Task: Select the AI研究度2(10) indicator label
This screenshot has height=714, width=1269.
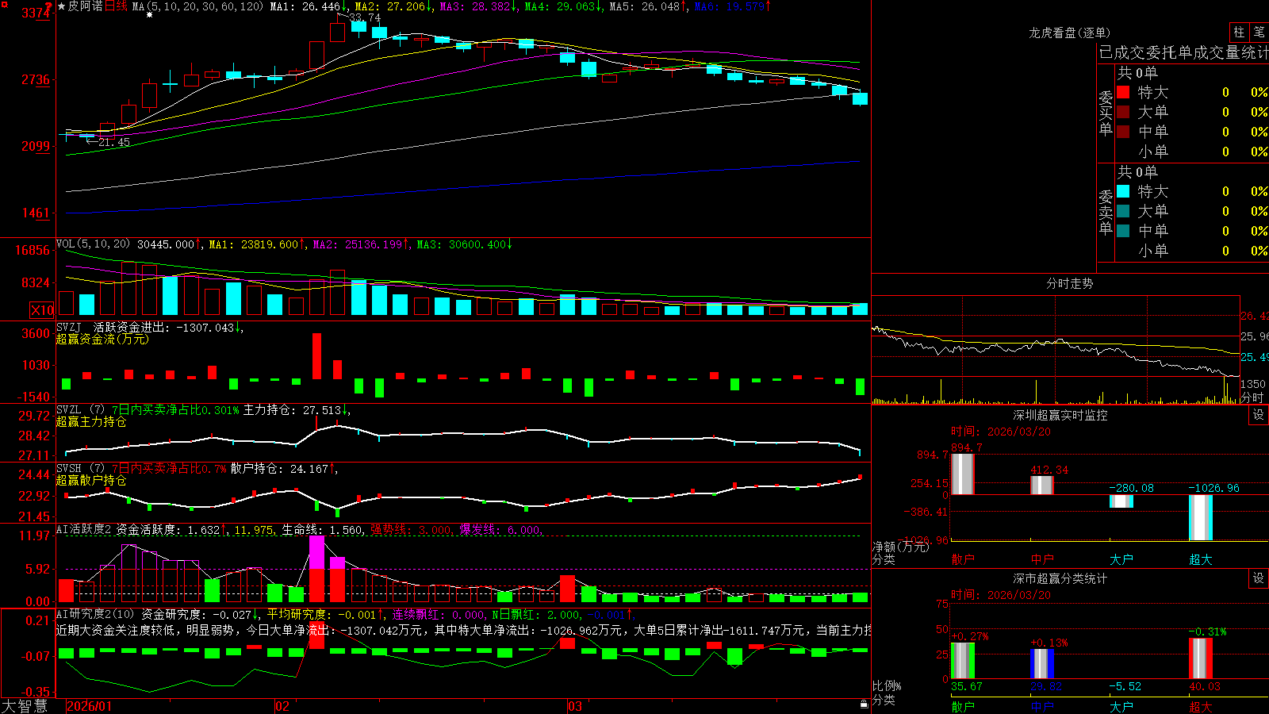Action: point(95,614)
